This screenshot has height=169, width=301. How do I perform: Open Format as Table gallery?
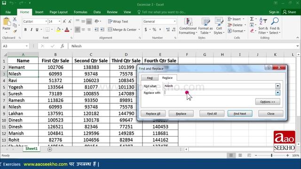[206, 26]
